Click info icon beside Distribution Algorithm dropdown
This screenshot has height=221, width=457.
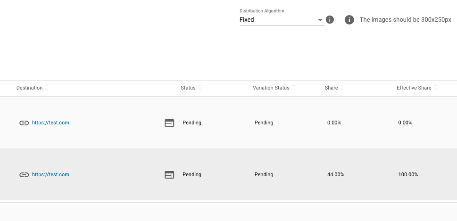[330, 20]
